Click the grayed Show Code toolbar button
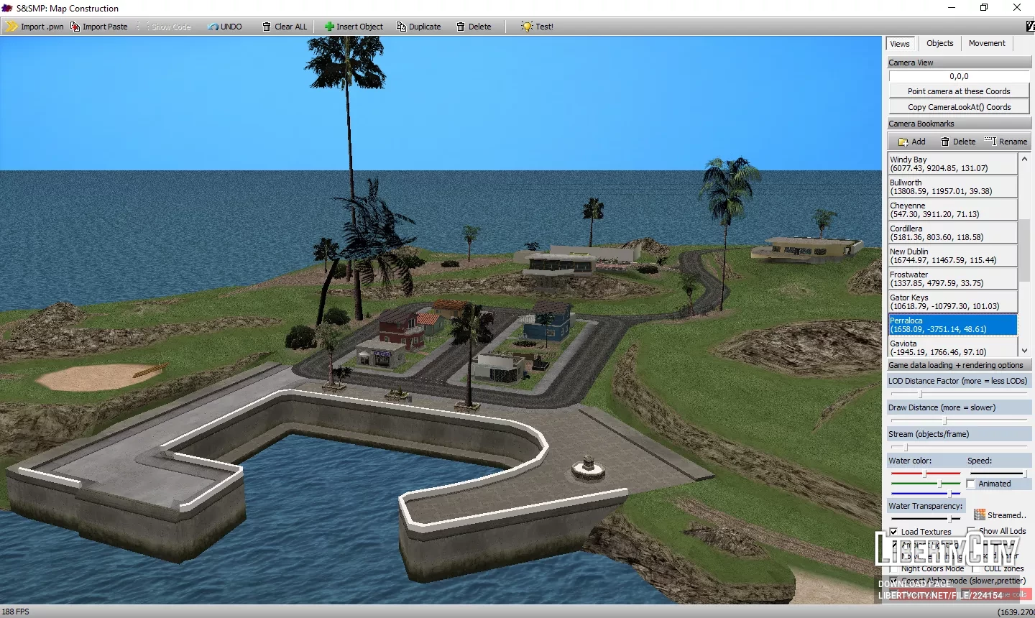Screen dimensions: 1035x618 tap(165, 27)
